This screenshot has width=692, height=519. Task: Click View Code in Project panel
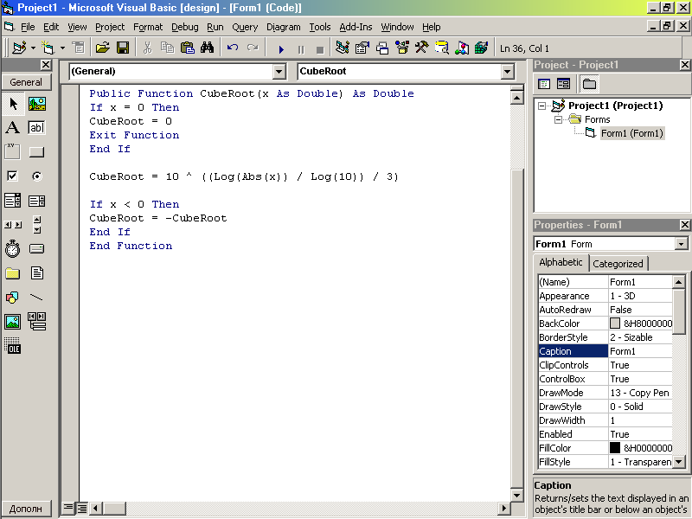coord(544,84)
